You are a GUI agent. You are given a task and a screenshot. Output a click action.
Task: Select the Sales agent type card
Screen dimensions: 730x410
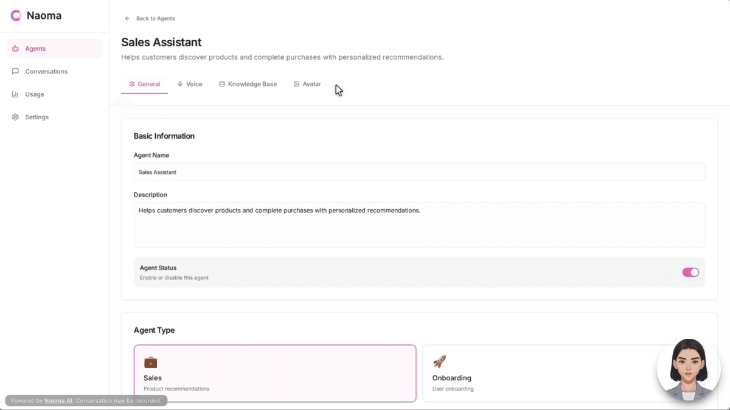(275, 374)
